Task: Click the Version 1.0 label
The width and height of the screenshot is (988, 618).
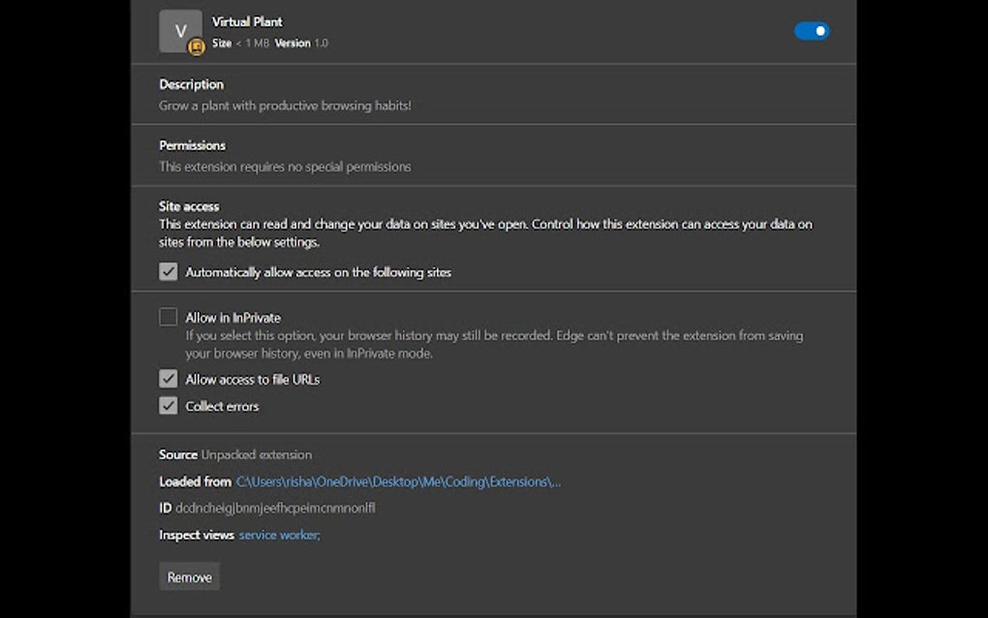Action: pos(301,44)
